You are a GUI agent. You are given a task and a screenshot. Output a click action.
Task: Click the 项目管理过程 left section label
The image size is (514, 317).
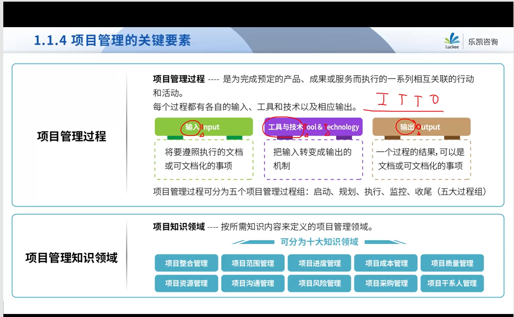(71, 136)
